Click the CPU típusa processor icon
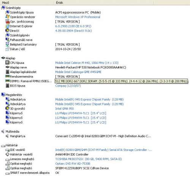The image size is (190, 176). click(x=8, y=63)
